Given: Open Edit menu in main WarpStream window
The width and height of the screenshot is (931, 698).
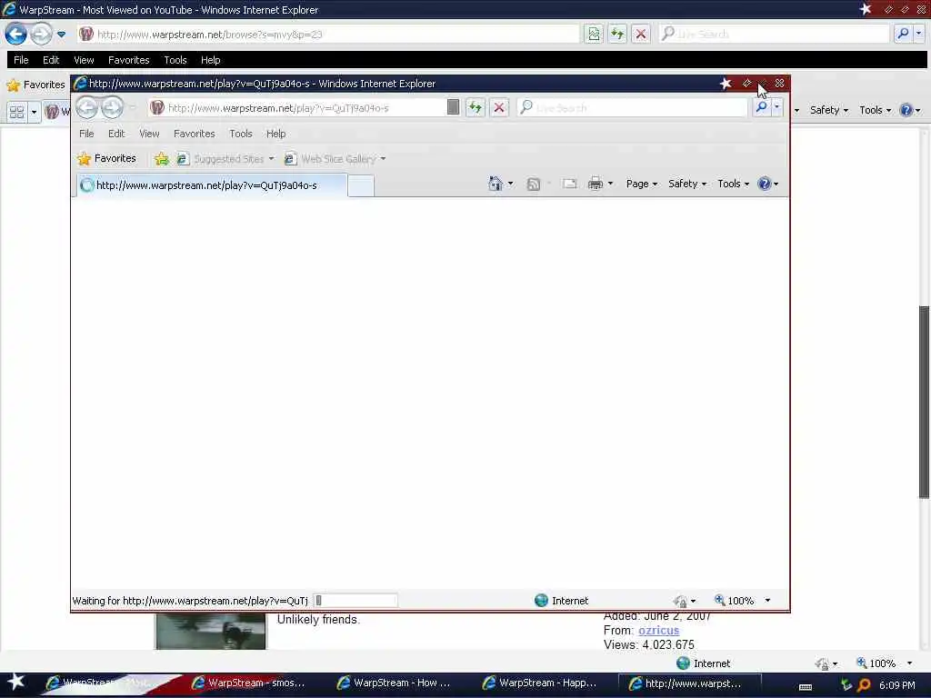Looking at the screenshot, I should [51, 60].
